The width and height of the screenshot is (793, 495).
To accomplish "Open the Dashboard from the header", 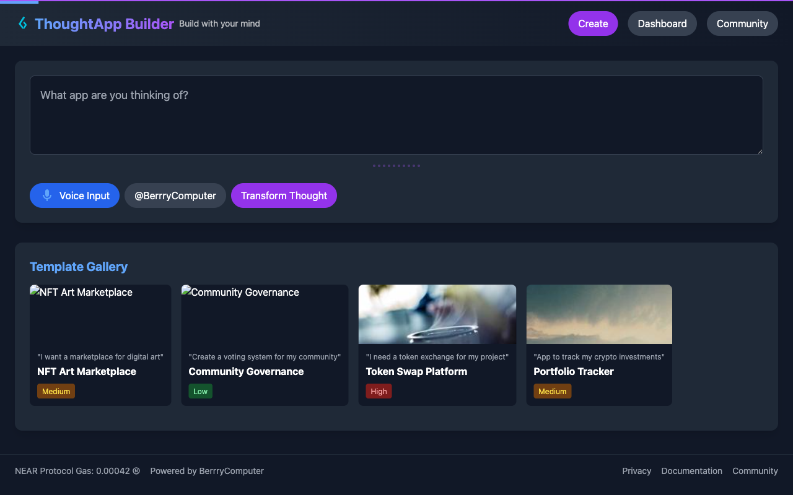I will coord(662,24).
